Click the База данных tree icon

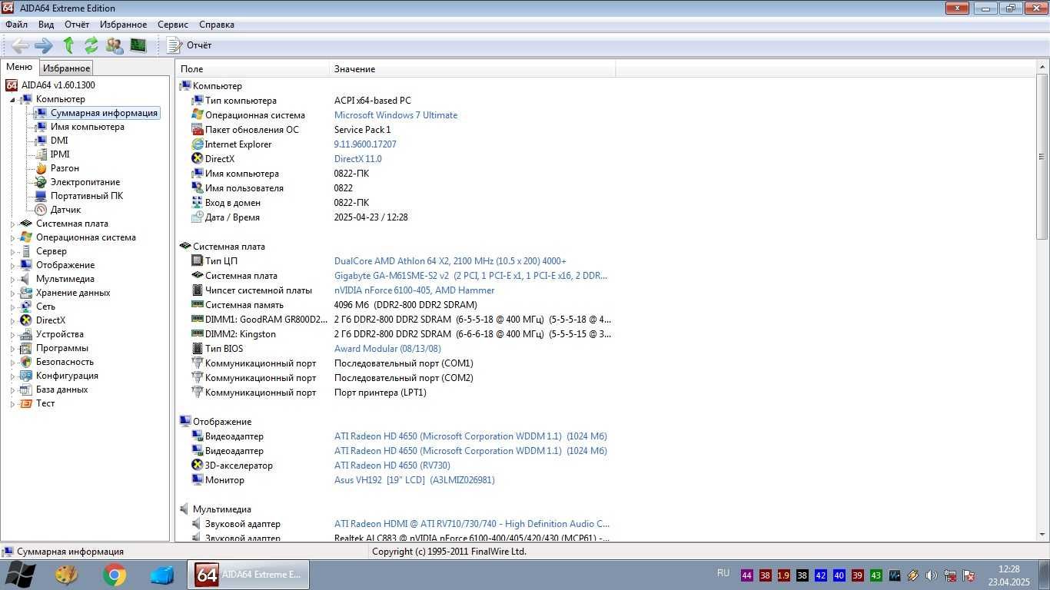[26, 389]
